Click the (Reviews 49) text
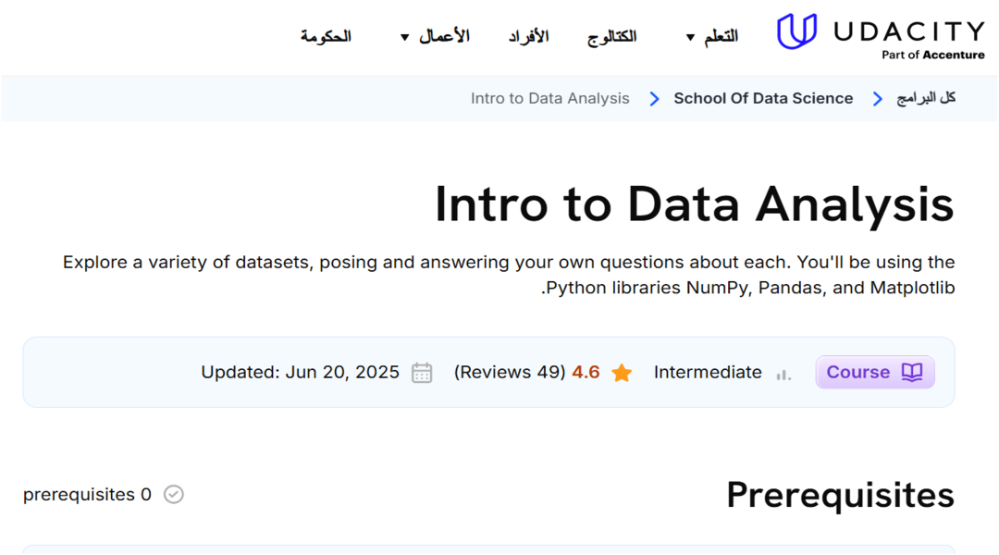 tap(510, 373)
